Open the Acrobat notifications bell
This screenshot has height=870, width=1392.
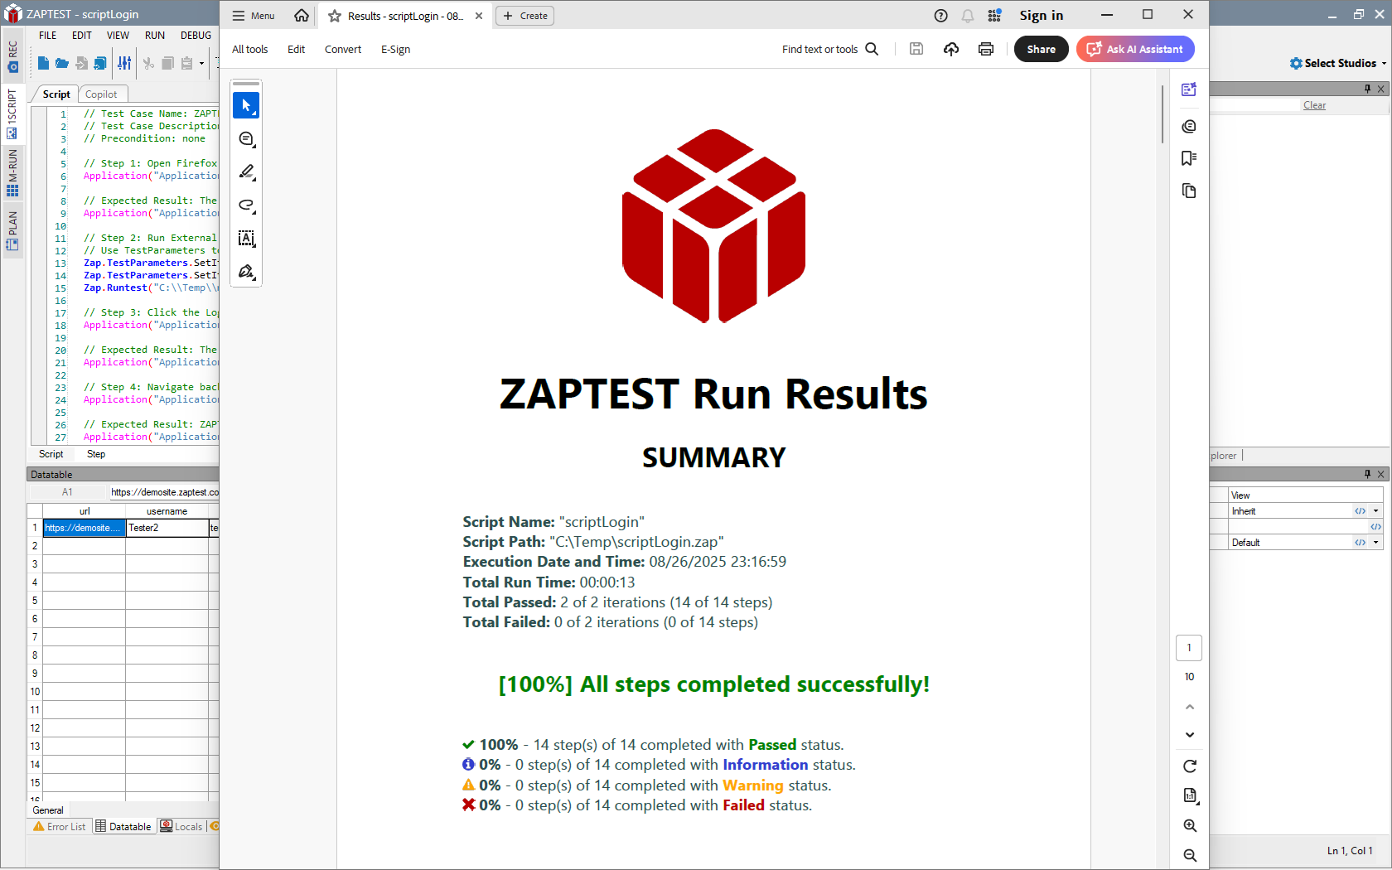pos(968,16)
